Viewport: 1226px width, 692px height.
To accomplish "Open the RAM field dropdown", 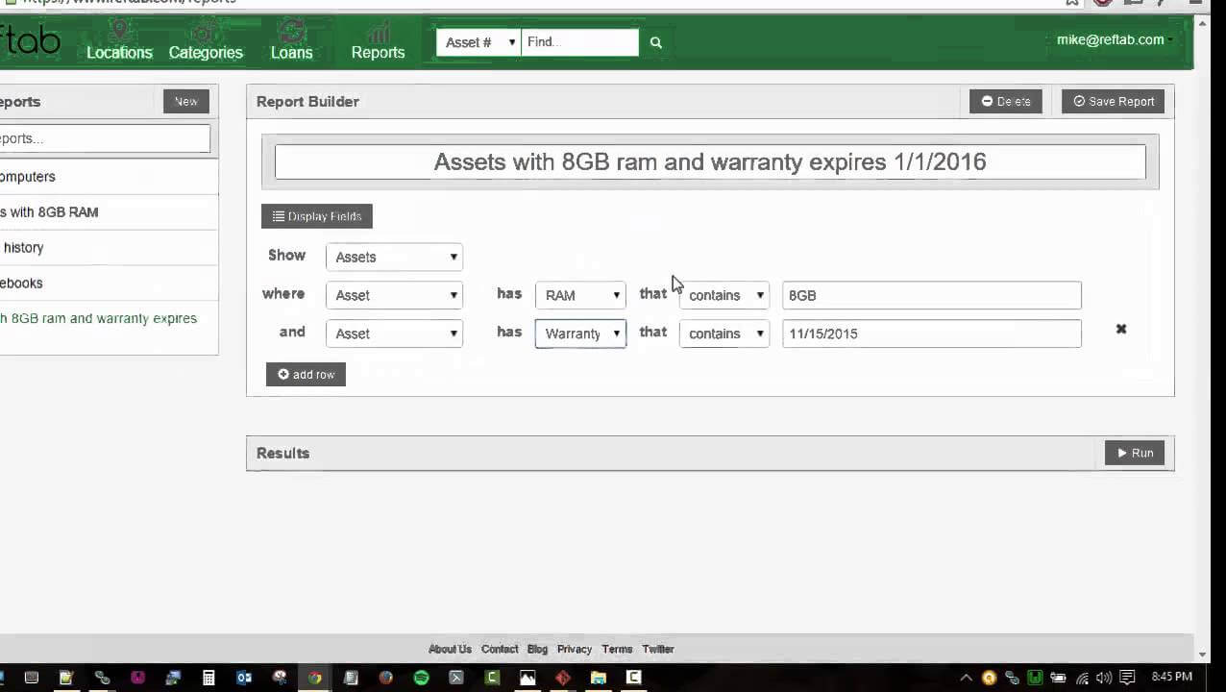I will click(580, 295).
